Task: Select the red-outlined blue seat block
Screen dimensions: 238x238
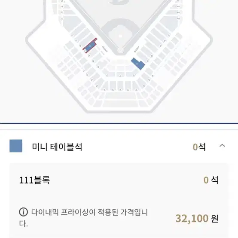Action: (90, 46)
